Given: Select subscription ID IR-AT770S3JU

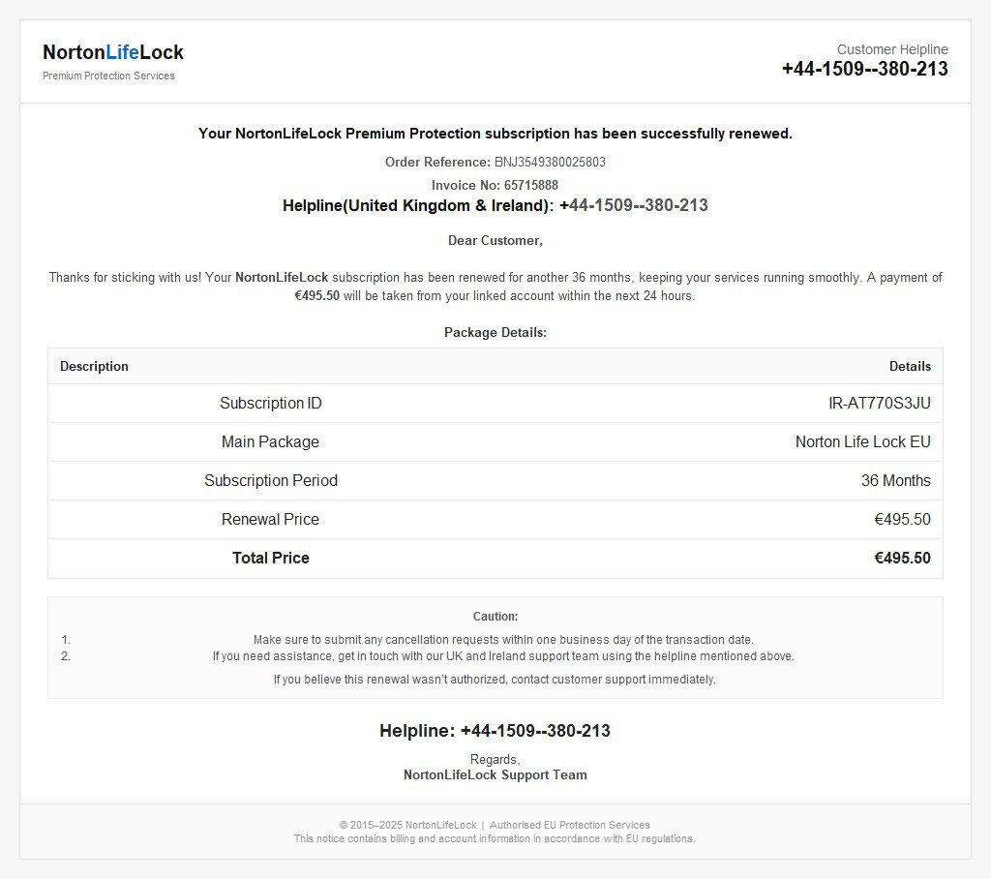Looking at the screenshot, I should [x=880, y=403].
